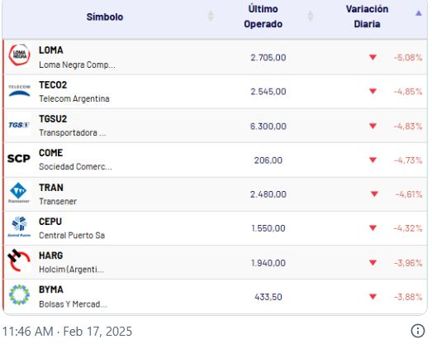Click the Transener diamond logo
The image size is (432, 344).
[18, 193]
